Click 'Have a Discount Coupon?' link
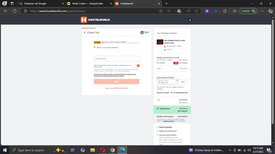Viewport: 275px width, 154px height. coord(165,77)
